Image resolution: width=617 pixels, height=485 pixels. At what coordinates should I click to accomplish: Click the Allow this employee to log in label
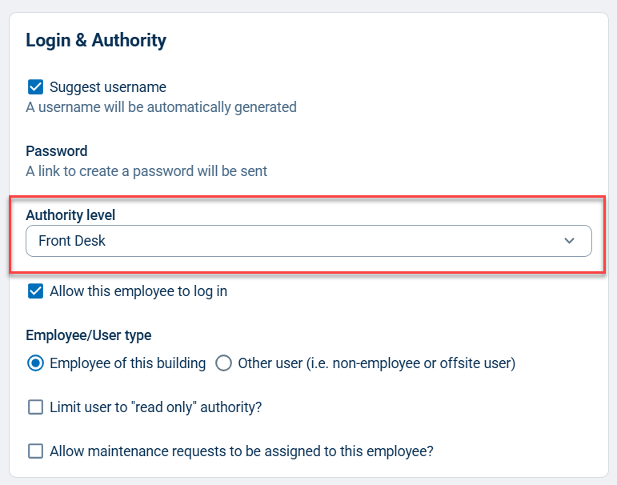click(x=138, y=291)
